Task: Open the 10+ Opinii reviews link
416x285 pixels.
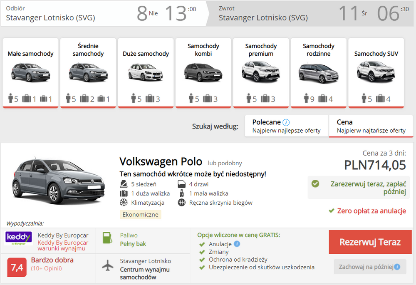Action: (x=47, y=268)
